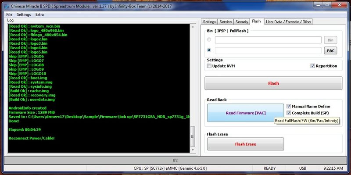Click the 'Skip [EMP] : LOGO10' log line
This screenshot has height=175, width=351.
pyautogui.click(x=27, y=74)
